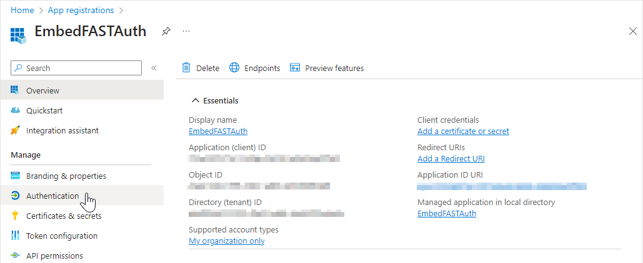This screenshot has height=263, width=643.
Task: Click the Preview features icon
Action: [296, 68]
